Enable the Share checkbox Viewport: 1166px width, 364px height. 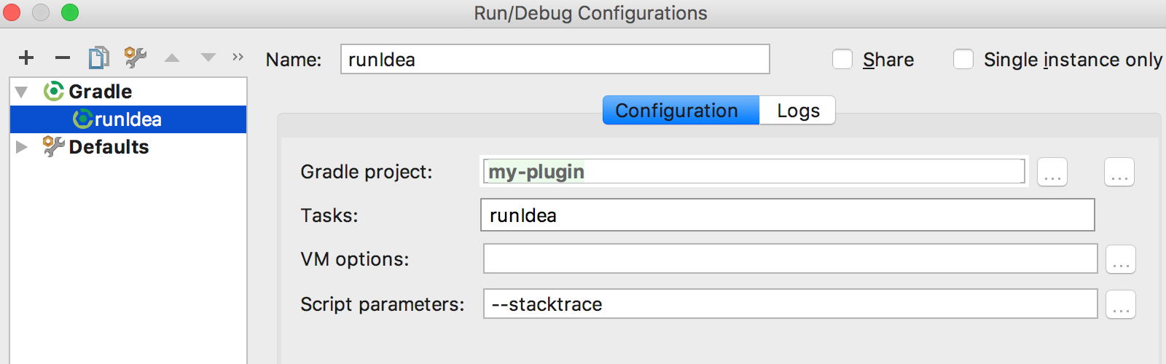tap(842, 60)
